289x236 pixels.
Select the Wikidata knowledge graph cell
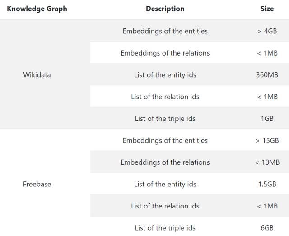point(37,75)
